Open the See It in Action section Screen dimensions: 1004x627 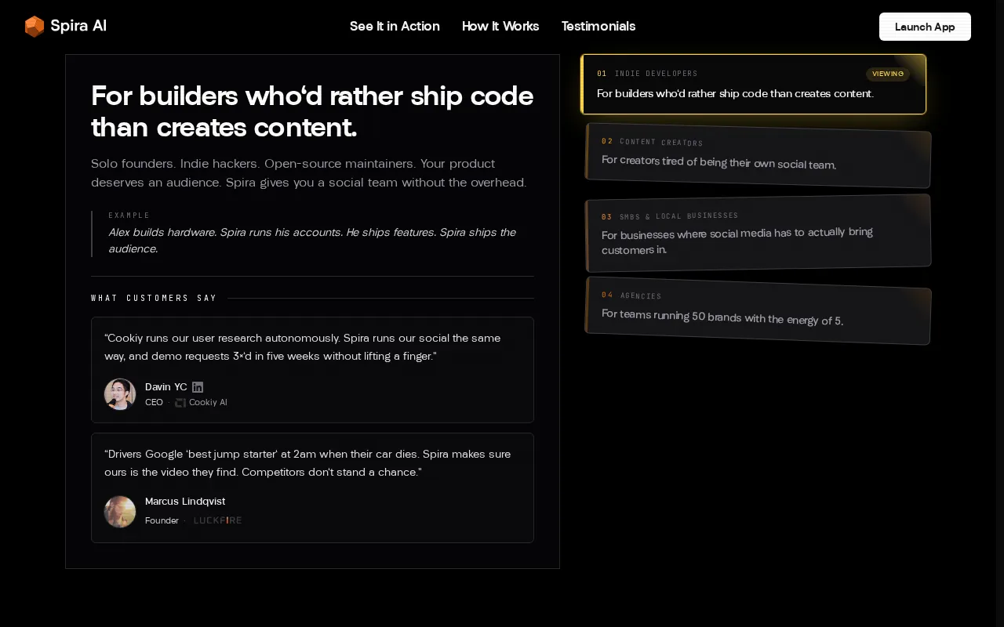395,26
